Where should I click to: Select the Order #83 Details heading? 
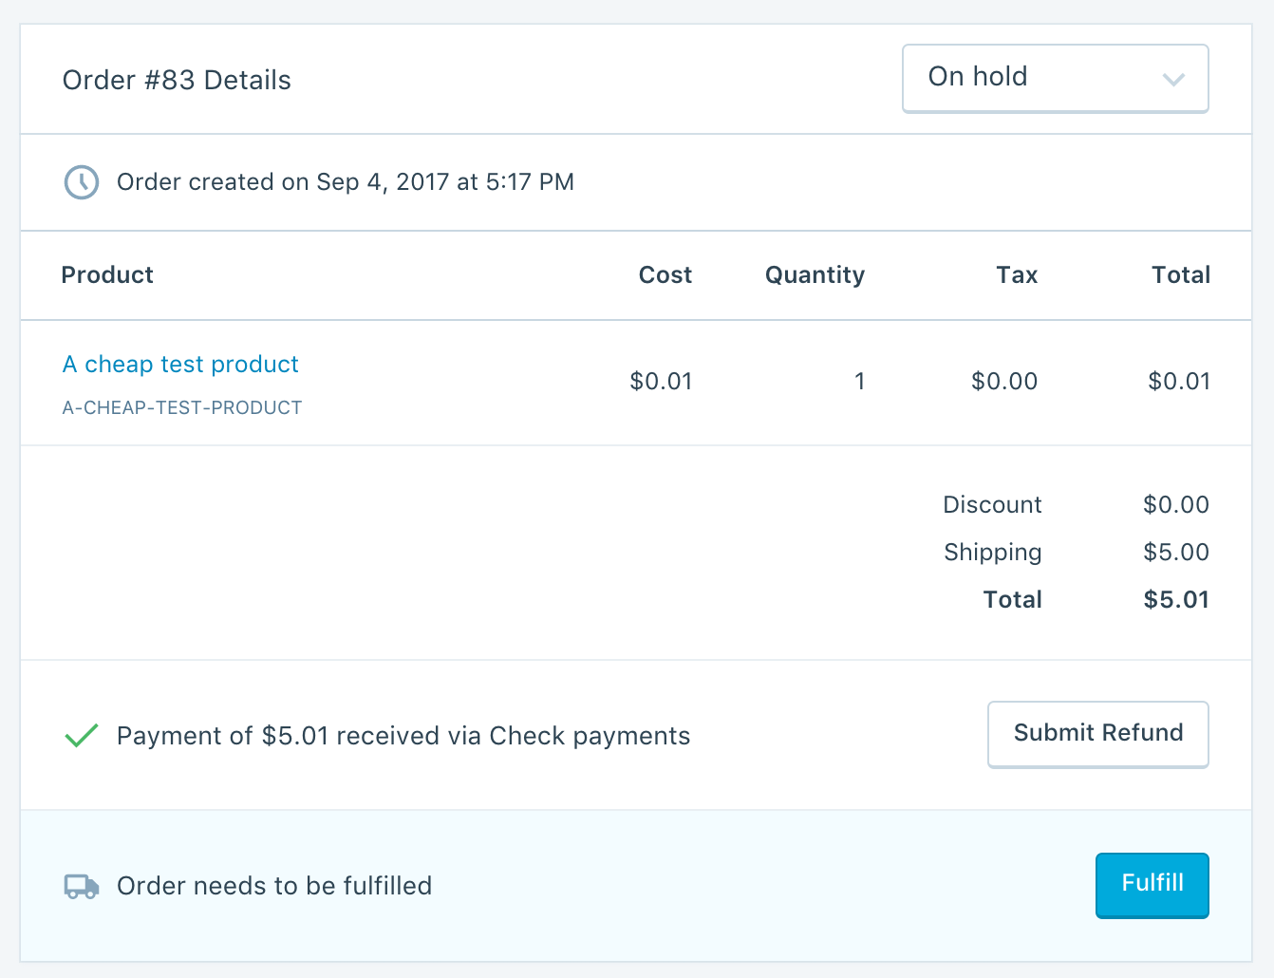(177, 81)
